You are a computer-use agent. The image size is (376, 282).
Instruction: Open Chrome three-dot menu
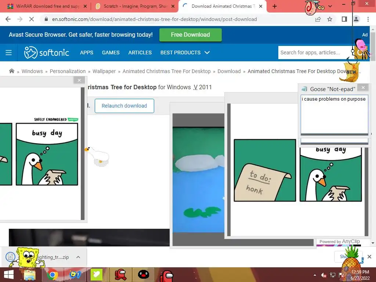pos(368,19)
